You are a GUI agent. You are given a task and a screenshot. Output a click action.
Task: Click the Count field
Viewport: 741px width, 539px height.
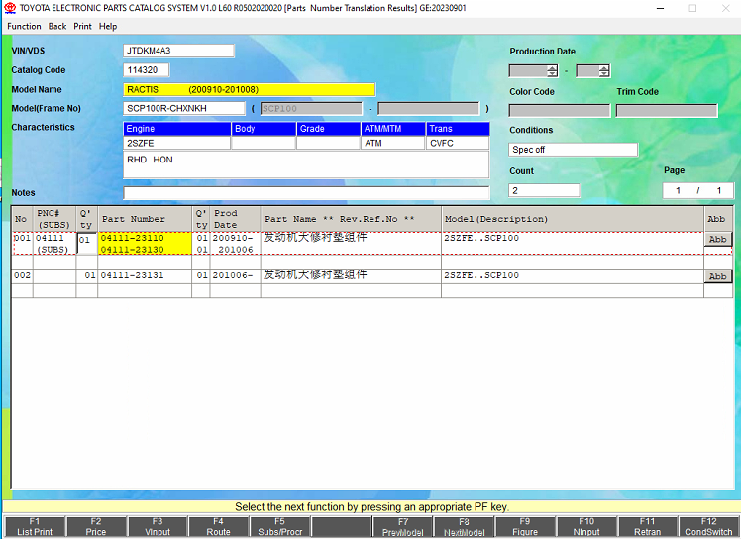(544, 190)
